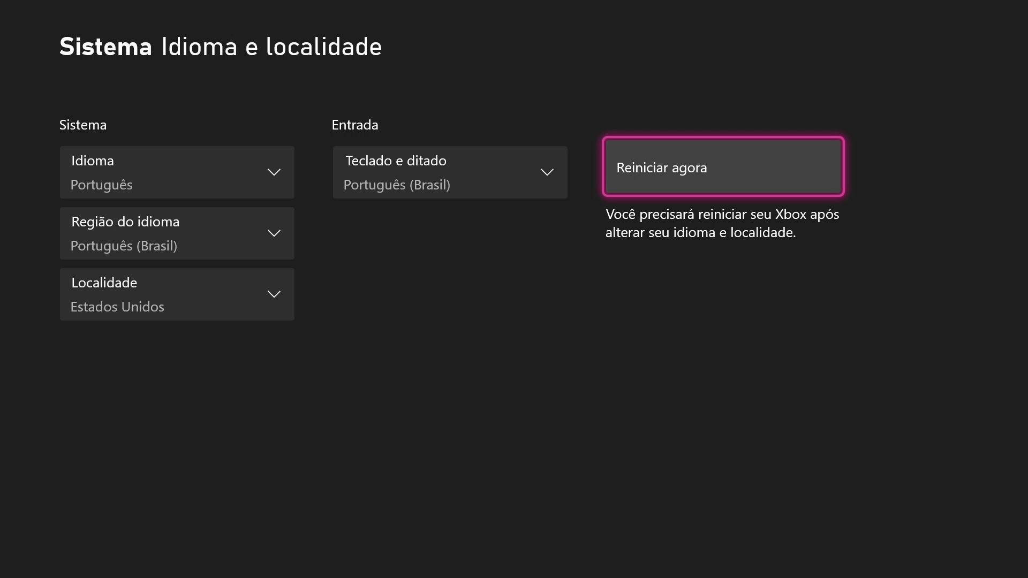Click the Localidade chevron arrow
The height and width of the screenshot is (578, 1028).
tap(274, 294)
